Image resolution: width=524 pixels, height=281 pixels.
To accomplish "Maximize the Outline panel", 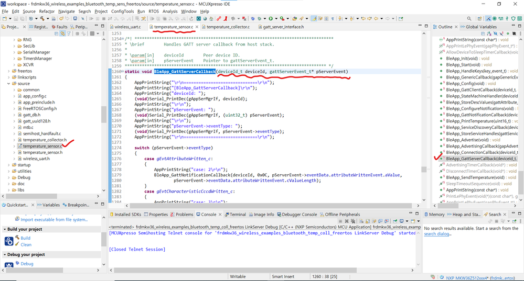I will pos(520,26).
